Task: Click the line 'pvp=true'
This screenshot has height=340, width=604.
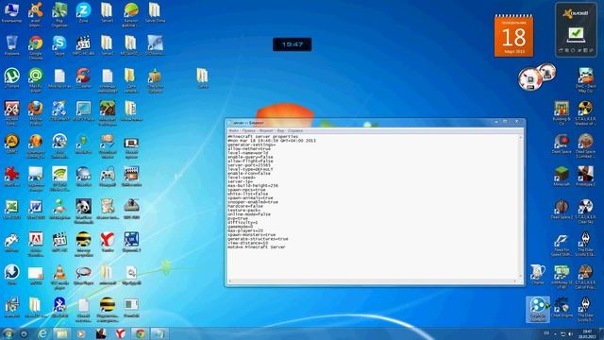Action: click(x=238, y=218)
